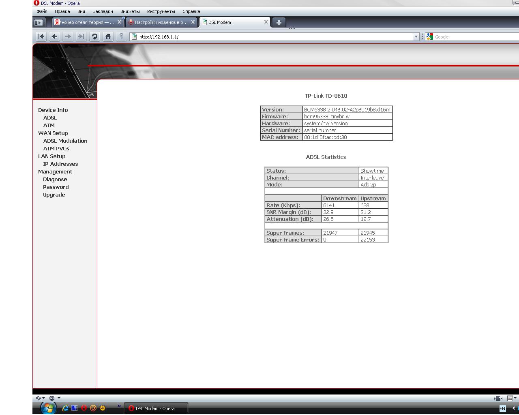
Task: Open the Upgrade management link
Action: (x=54, y=195)
